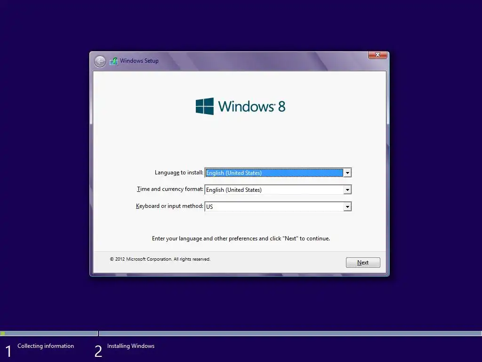Click the 'Installing Windows' step label
This screenshot has width=482, height=362.
(131, 346)
